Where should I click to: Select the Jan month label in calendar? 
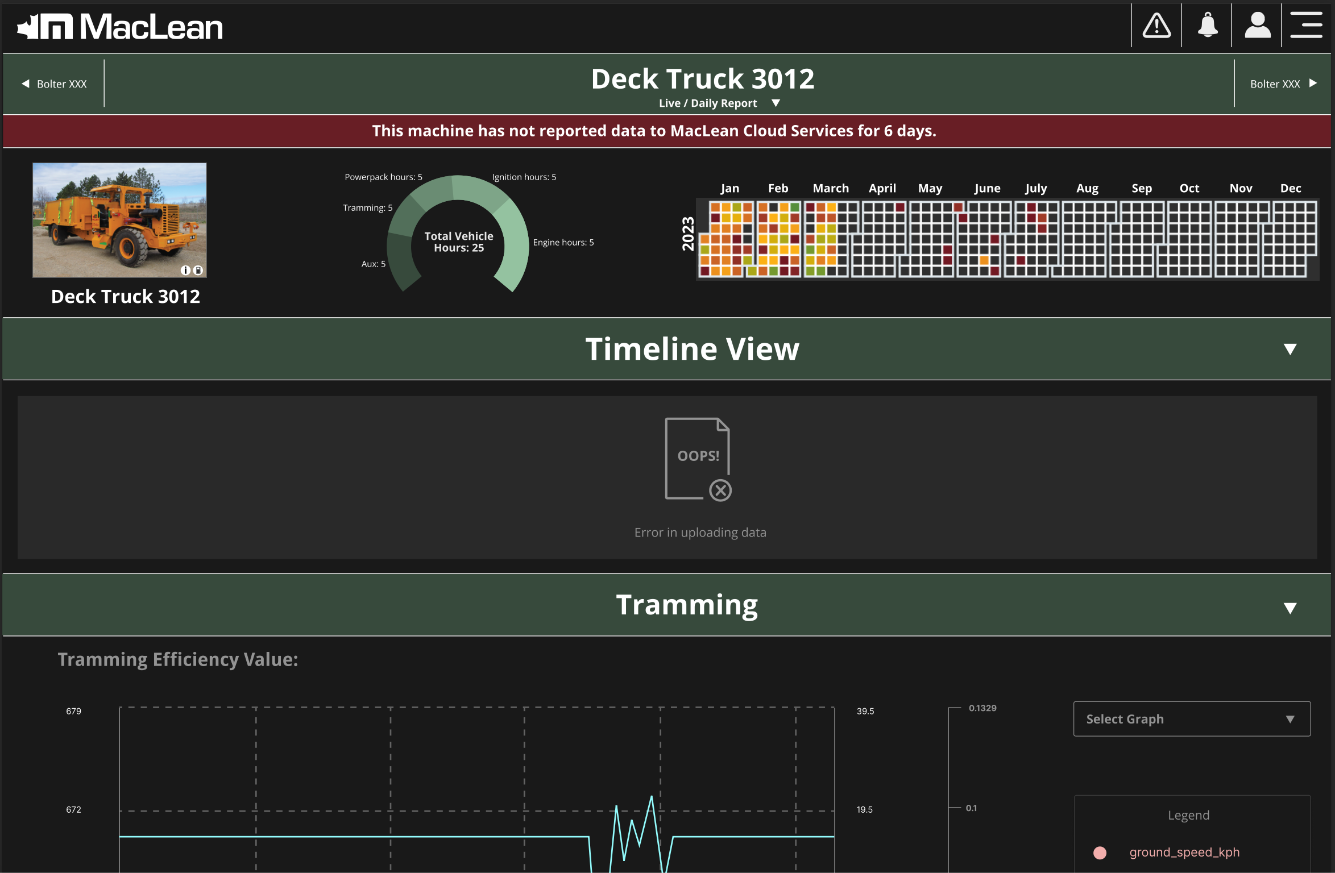(729, 188)
